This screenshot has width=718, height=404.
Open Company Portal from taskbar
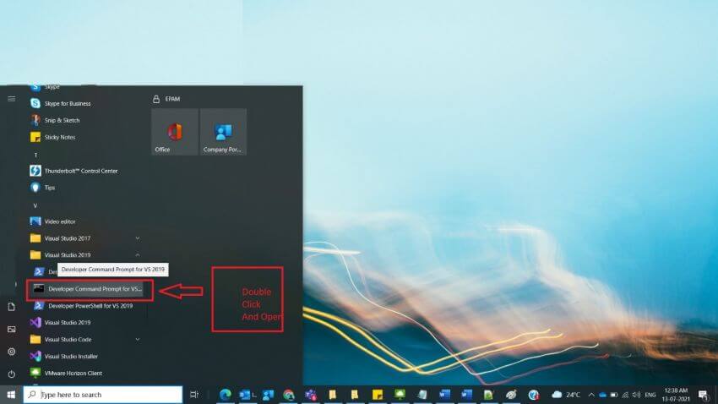coord(269,395)
